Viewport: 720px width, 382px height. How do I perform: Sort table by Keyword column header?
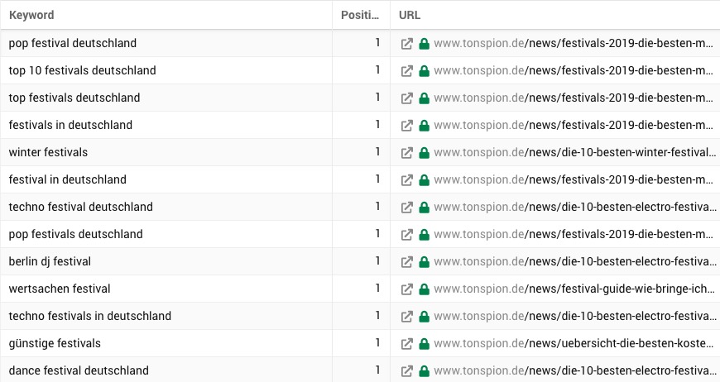tap(31, 15)
